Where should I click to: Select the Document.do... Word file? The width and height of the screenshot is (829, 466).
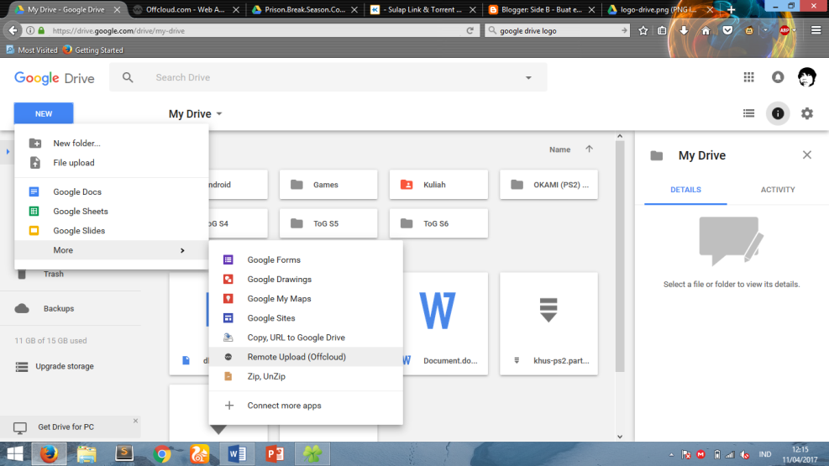point(445,324)
